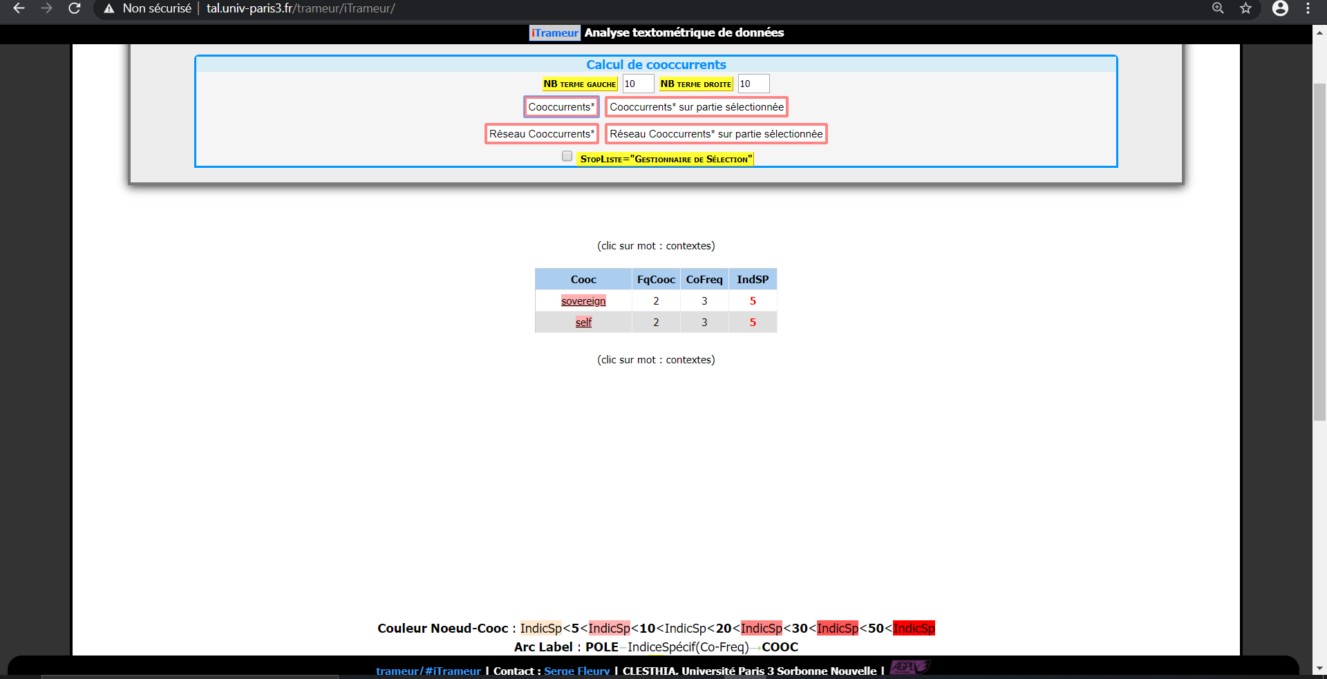Image resolution: width=1327 pixels, height=679 pixels.
Task: Click the dark red IndicSp legend swatch
Action: click(x=914, y=629)
